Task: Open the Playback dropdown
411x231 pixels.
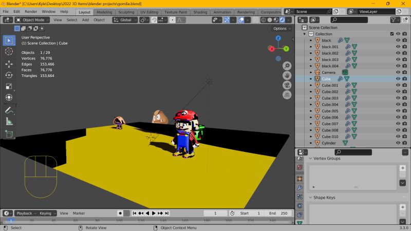Action: point(26,213)
